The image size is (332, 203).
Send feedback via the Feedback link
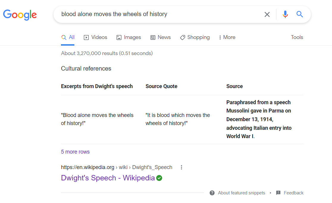pos(293,193)
